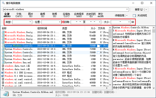Viewport: 156px width, 98px height.
Task: Switch to the 压缩包 (137) tab
Action: [66, 15]
